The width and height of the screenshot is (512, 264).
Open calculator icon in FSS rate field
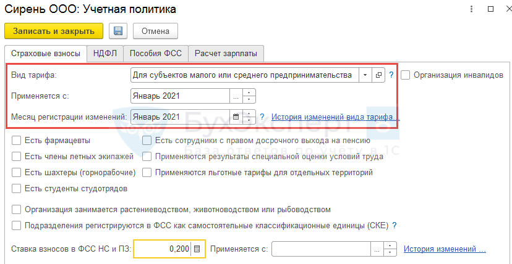click(x=197, y=249)
